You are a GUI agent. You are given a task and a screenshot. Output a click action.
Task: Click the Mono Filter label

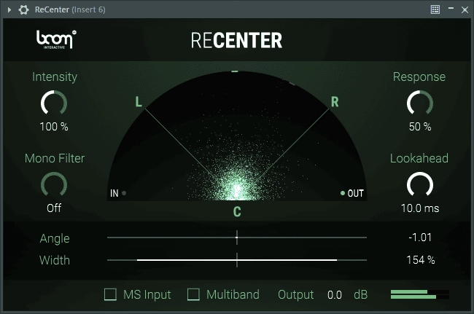(x=55, y=158)
